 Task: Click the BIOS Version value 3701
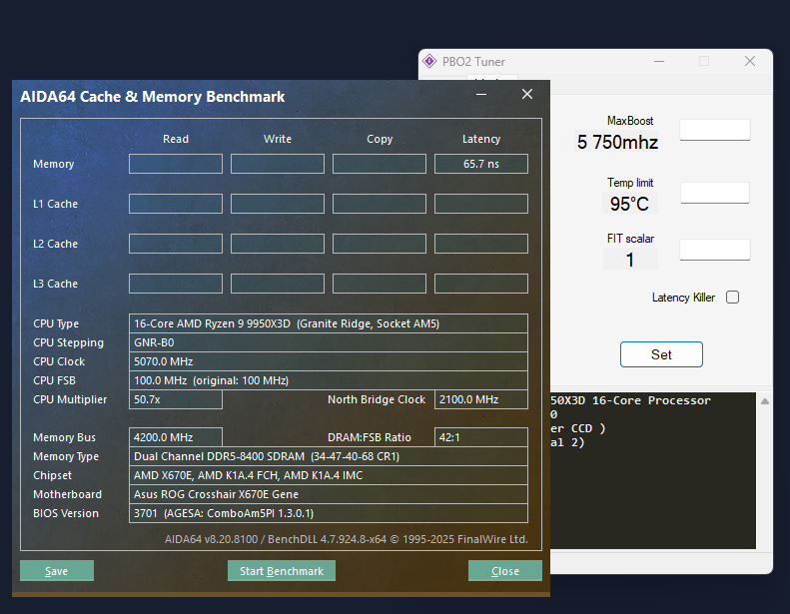(x=329, y=513)
